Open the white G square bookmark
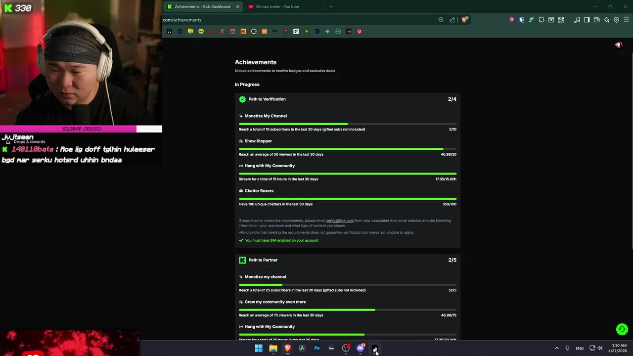Image resolution: width=633 pixels, height=356 pixels. coord(296,31)
